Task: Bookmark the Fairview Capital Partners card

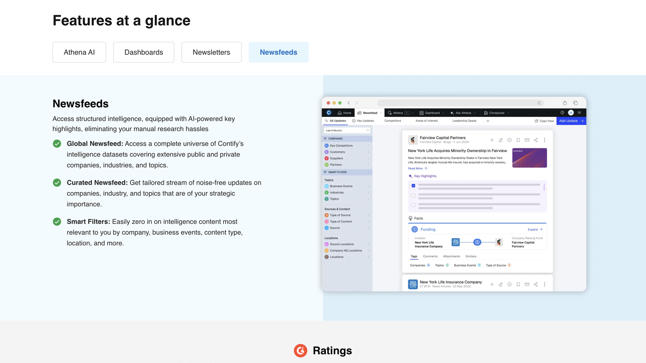Action: coord(518,140)
